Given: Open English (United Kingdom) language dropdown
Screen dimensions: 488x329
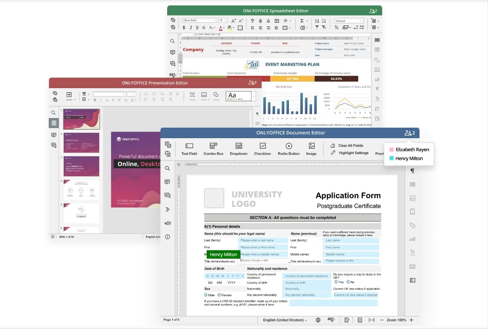Looking at the screenshot, I should (x=285, y=320).
